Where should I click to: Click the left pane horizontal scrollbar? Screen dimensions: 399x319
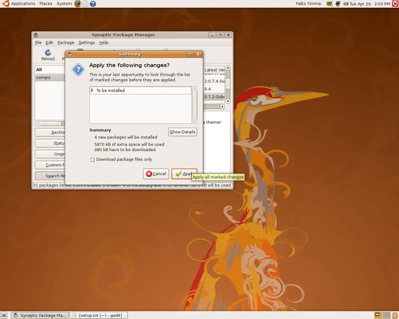50,124
